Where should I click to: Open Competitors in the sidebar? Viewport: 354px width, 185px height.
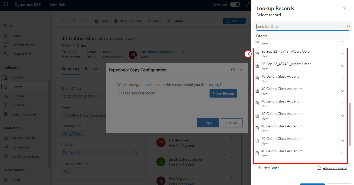click(x=21, y=54)
